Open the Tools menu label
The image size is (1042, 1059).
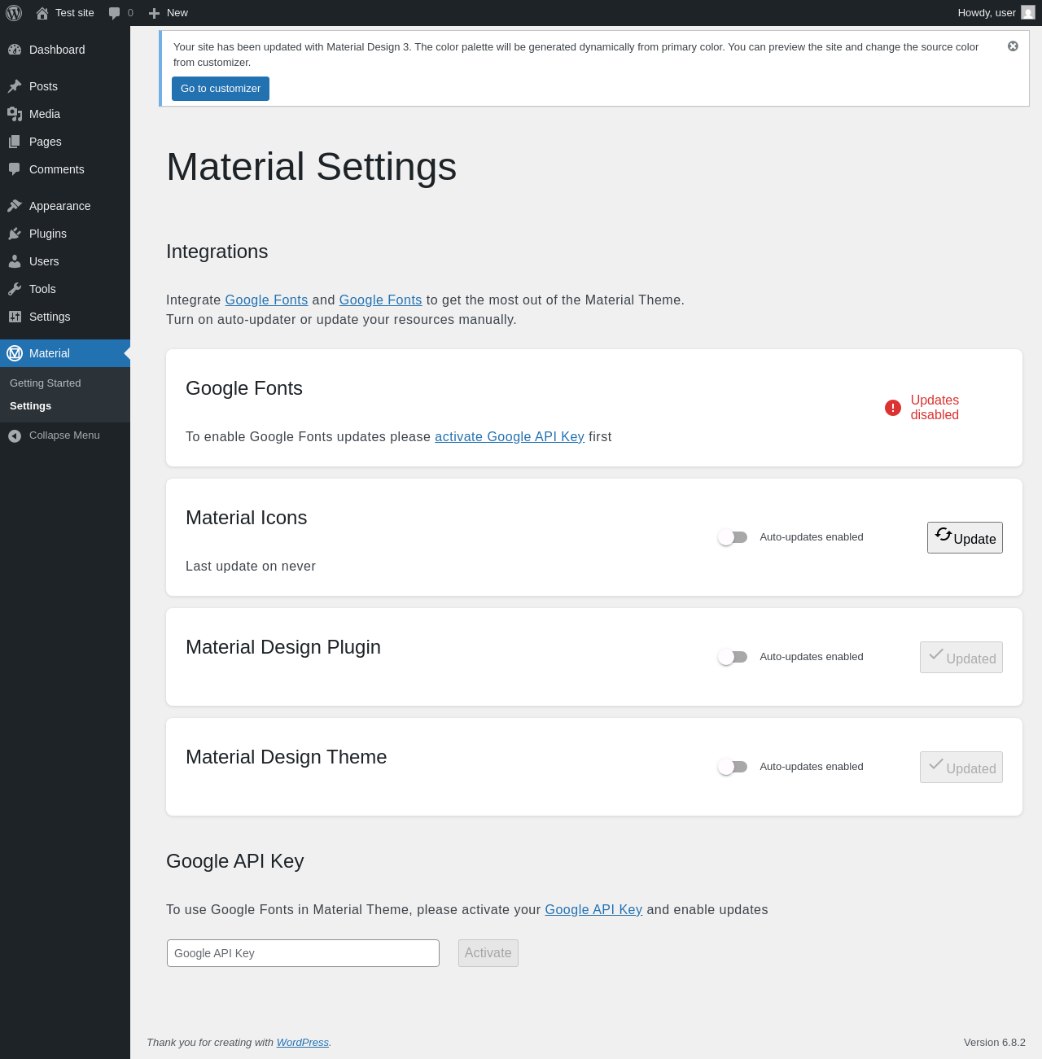[x=42, y=289]
